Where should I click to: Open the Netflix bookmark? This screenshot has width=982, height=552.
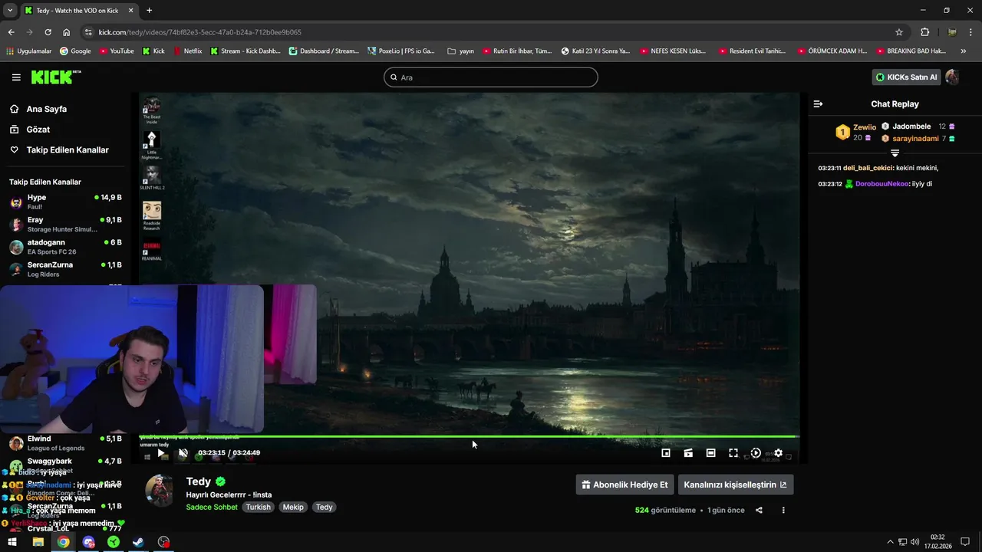(188, 51)
